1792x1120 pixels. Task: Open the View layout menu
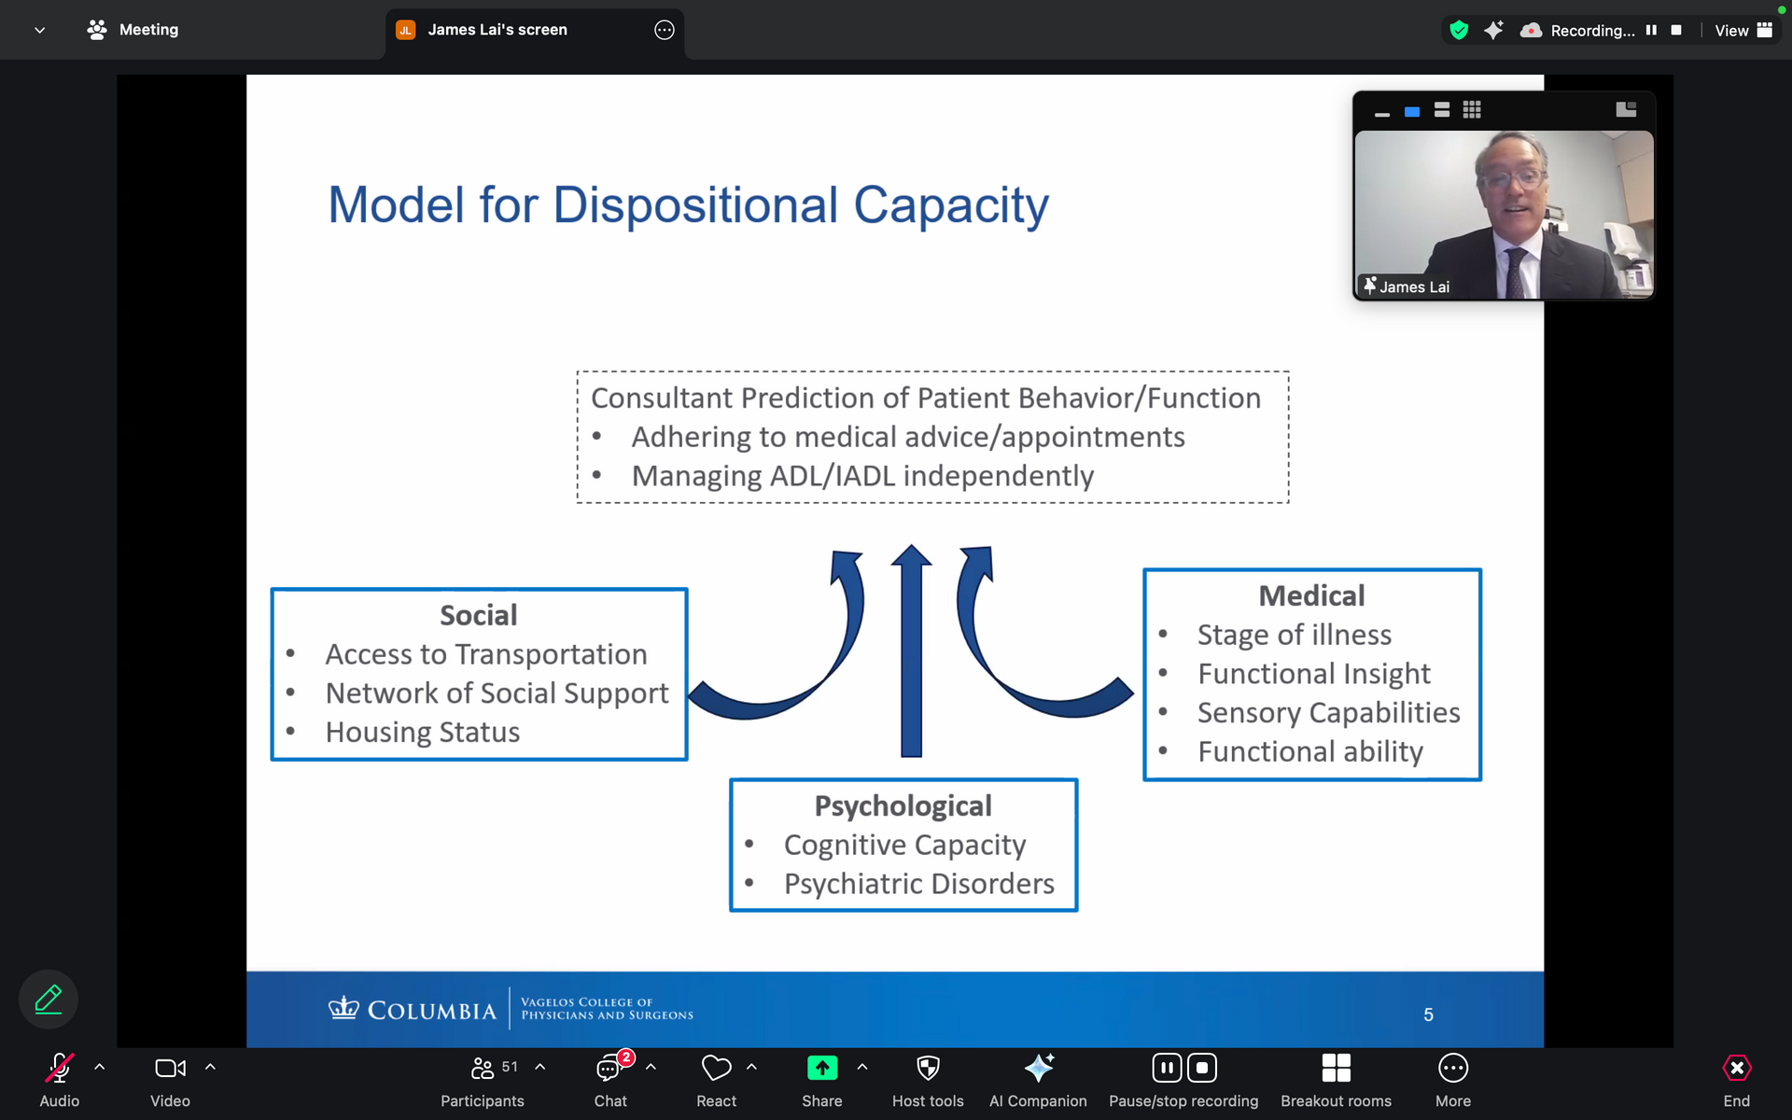[1742, 30]
